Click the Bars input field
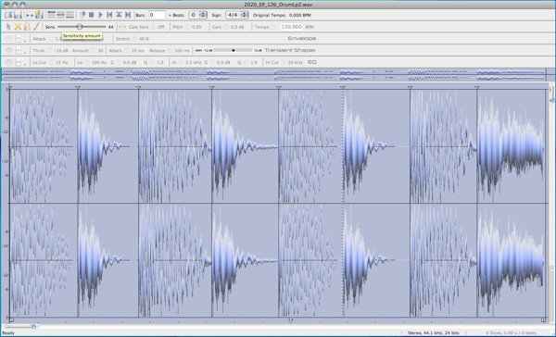556x337 pixels. pos(157,15)
